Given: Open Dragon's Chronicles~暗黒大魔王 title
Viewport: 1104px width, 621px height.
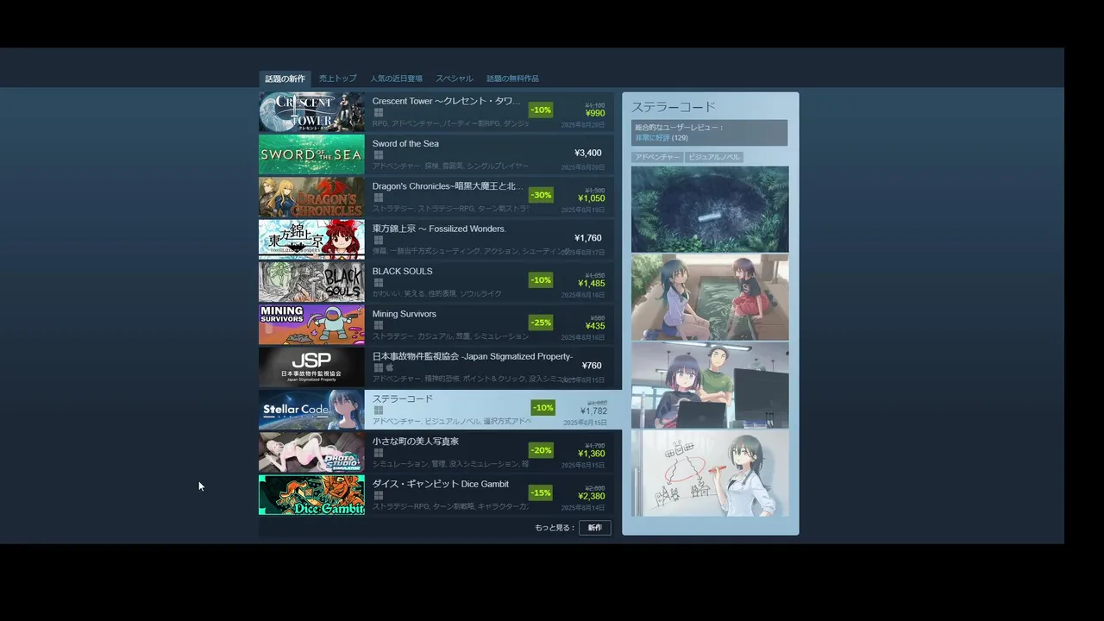Looking at the screenshot, I should (x=448, y=186).
